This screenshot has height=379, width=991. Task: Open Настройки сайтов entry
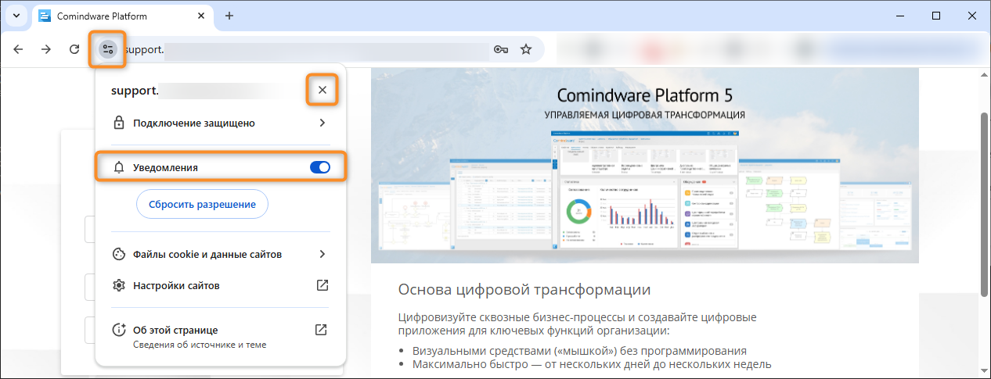click(220, 285)
